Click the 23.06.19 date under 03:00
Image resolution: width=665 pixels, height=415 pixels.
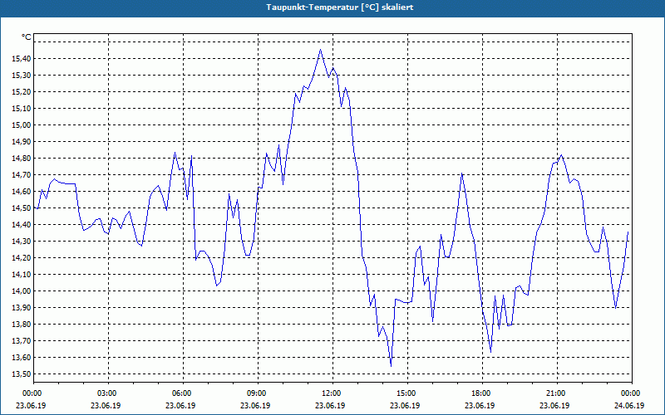[106, 405]
